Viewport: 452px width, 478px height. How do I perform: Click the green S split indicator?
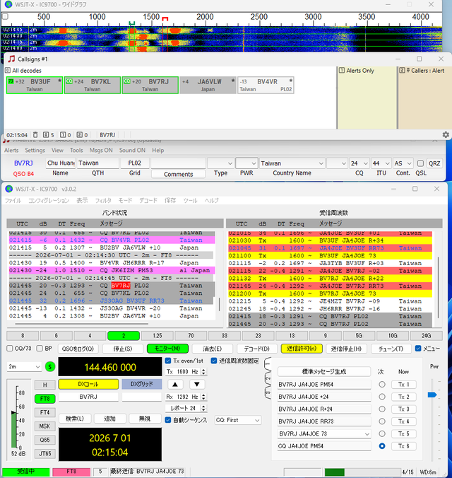click(50, 367)
